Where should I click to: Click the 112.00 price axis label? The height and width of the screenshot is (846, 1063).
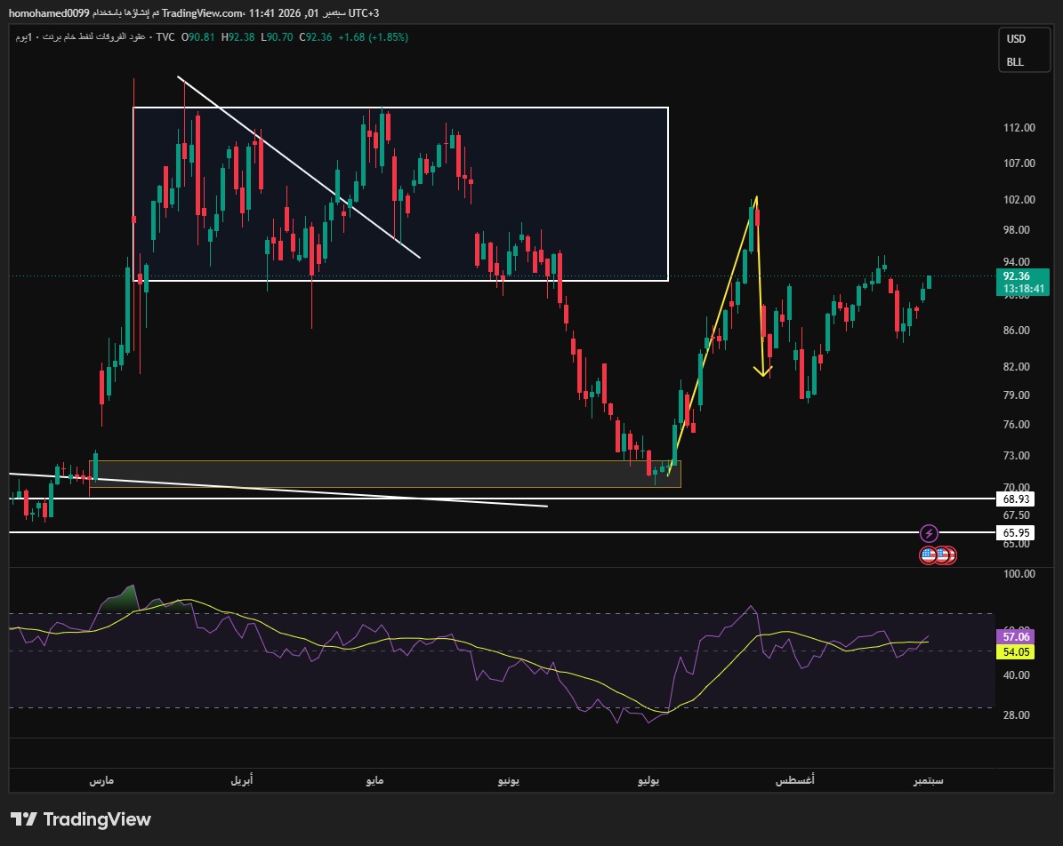click(x=1019, y=128)
